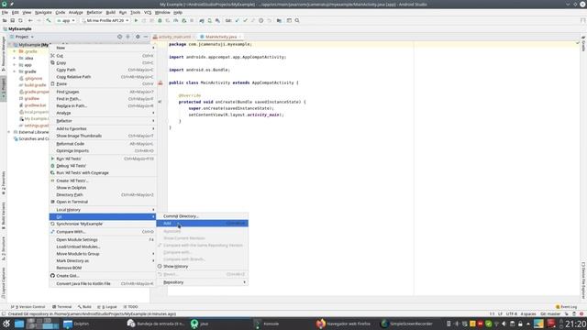Open the Tools menu in the menu bar
Image resolution: width=587 pixels, height=330 pixels.
[x=135, y=12]
